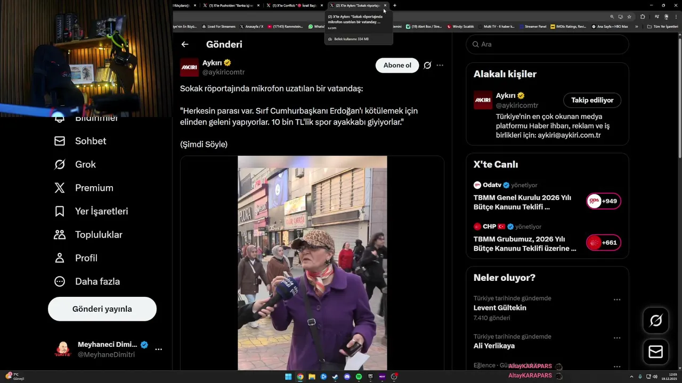Screen dimensions: 682x383
Task: Open the IMDb: Ratings bookmark
Action: coord(569,26)
